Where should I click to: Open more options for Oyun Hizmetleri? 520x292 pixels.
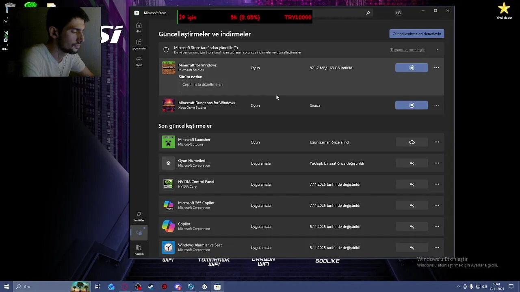tap(437, 163)
